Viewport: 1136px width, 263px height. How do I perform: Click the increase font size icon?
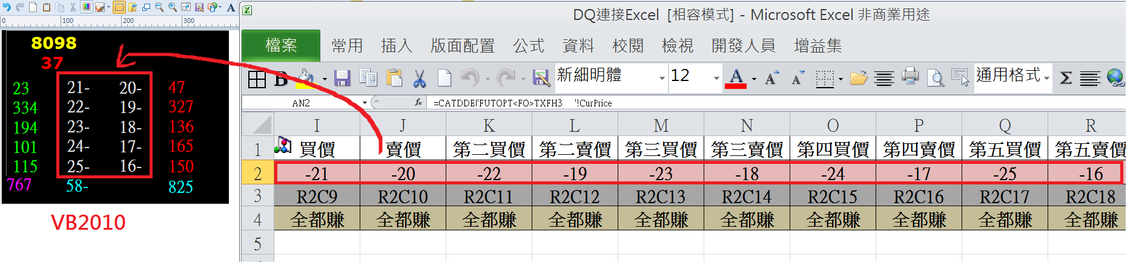point(771,78)
